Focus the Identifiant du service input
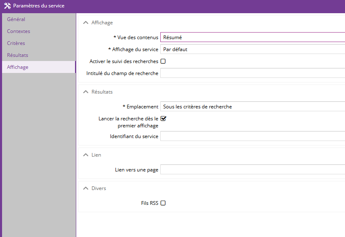The height and width of the screenshot is (237, 345). click(x=252, y=136)
